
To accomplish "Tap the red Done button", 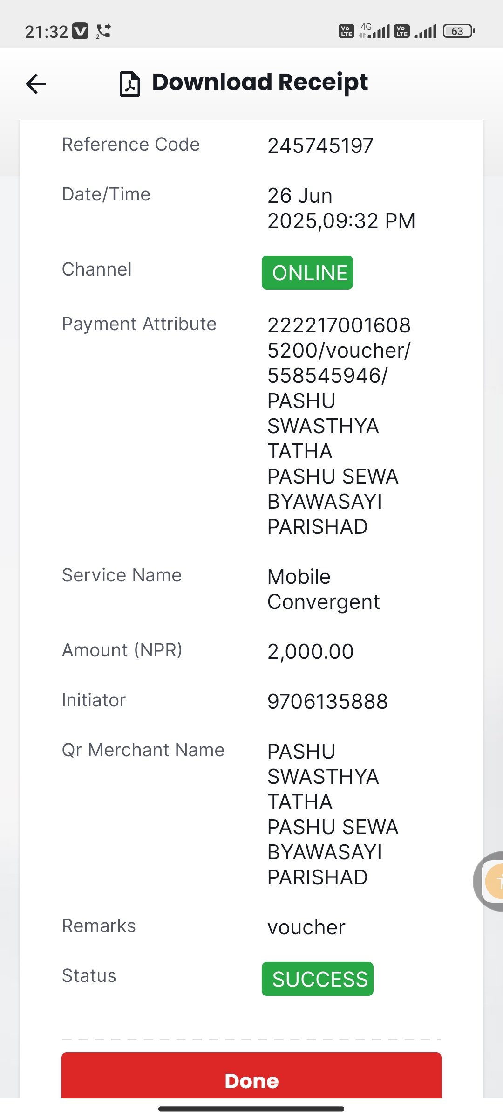I will point(251,1077).
